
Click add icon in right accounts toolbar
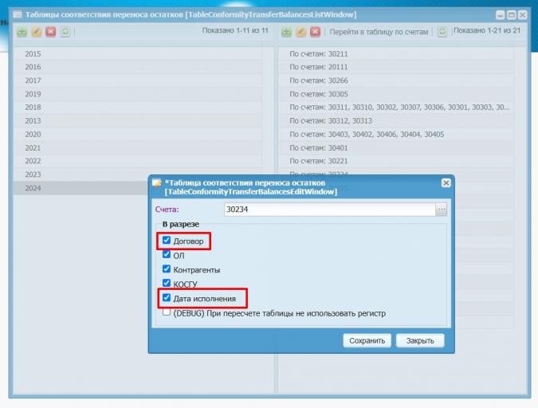tap(286, 32)
